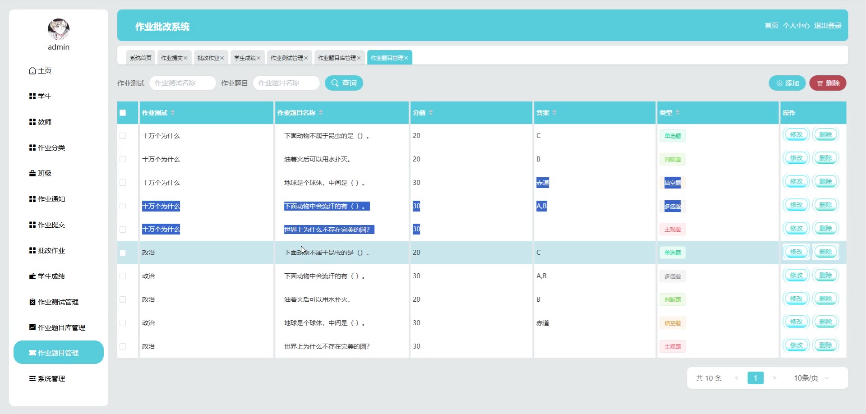The image size is (866, 414).
Task: Sort table by 类型 column arrows
Action: point(677,113)
